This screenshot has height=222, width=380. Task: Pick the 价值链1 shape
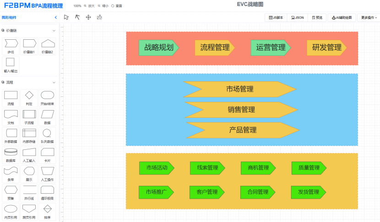pyautogui.click(x=29, y=46)
